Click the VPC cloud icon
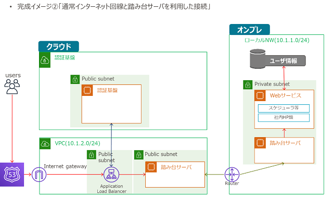The width and height of the screenshot is (333, 197). pos(45,144)
